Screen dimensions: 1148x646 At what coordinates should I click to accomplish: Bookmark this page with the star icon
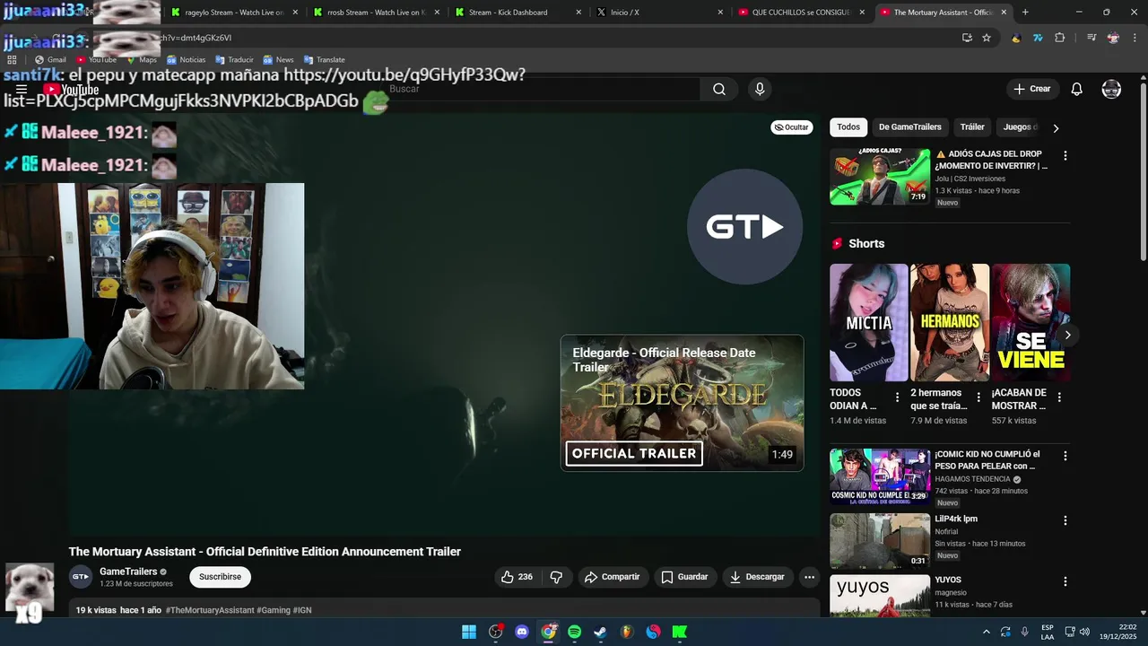pyautogui.click(x=987, y=38)
